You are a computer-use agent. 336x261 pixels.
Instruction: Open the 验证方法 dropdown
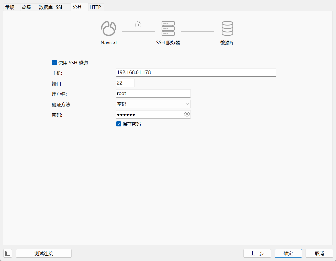coord(153,104)
